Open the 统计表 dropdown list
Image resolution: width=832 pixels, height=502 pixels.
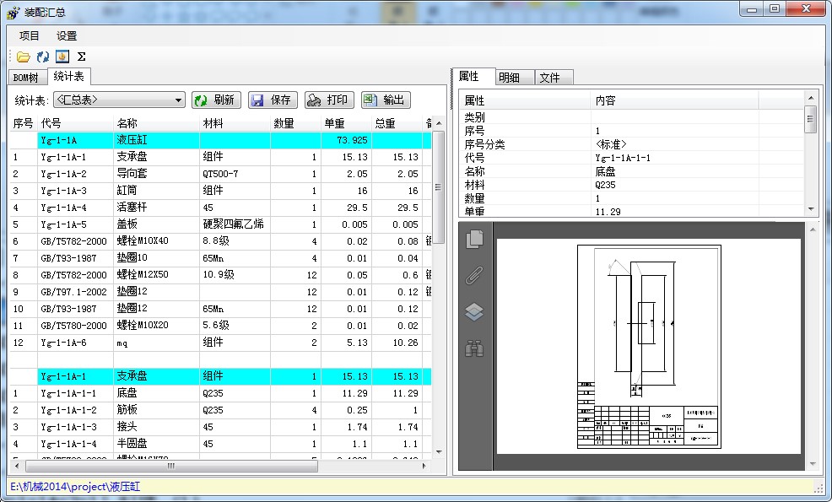pos(178,100)
